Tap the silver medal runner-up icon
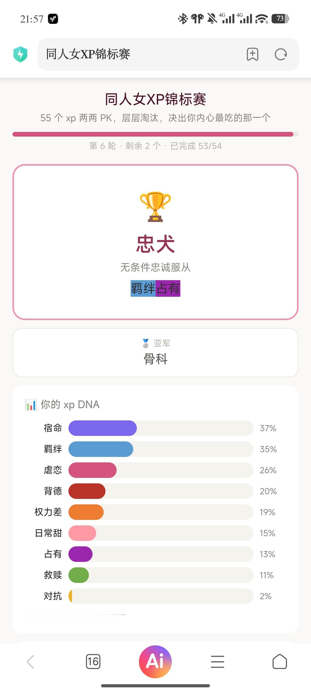311x692 pixels. click(x=146, y=343)
